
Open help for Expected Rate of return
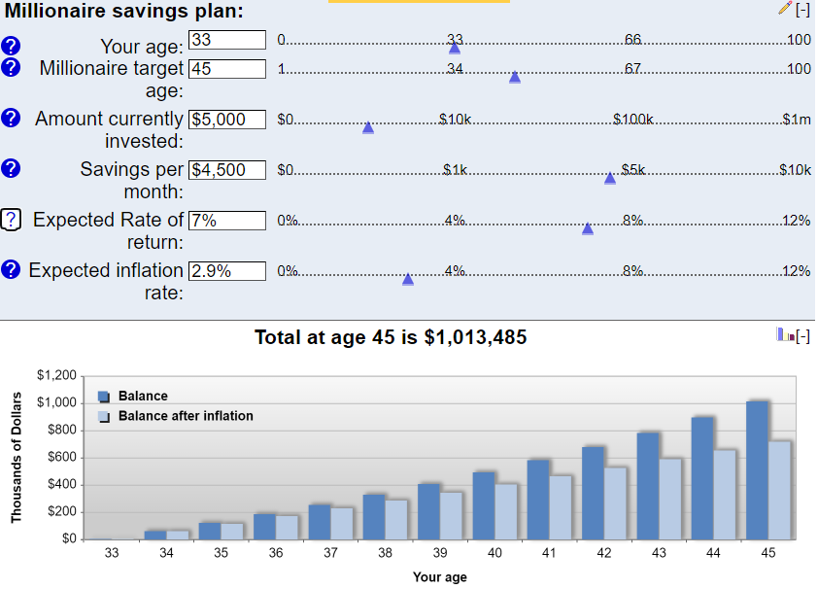11,219
